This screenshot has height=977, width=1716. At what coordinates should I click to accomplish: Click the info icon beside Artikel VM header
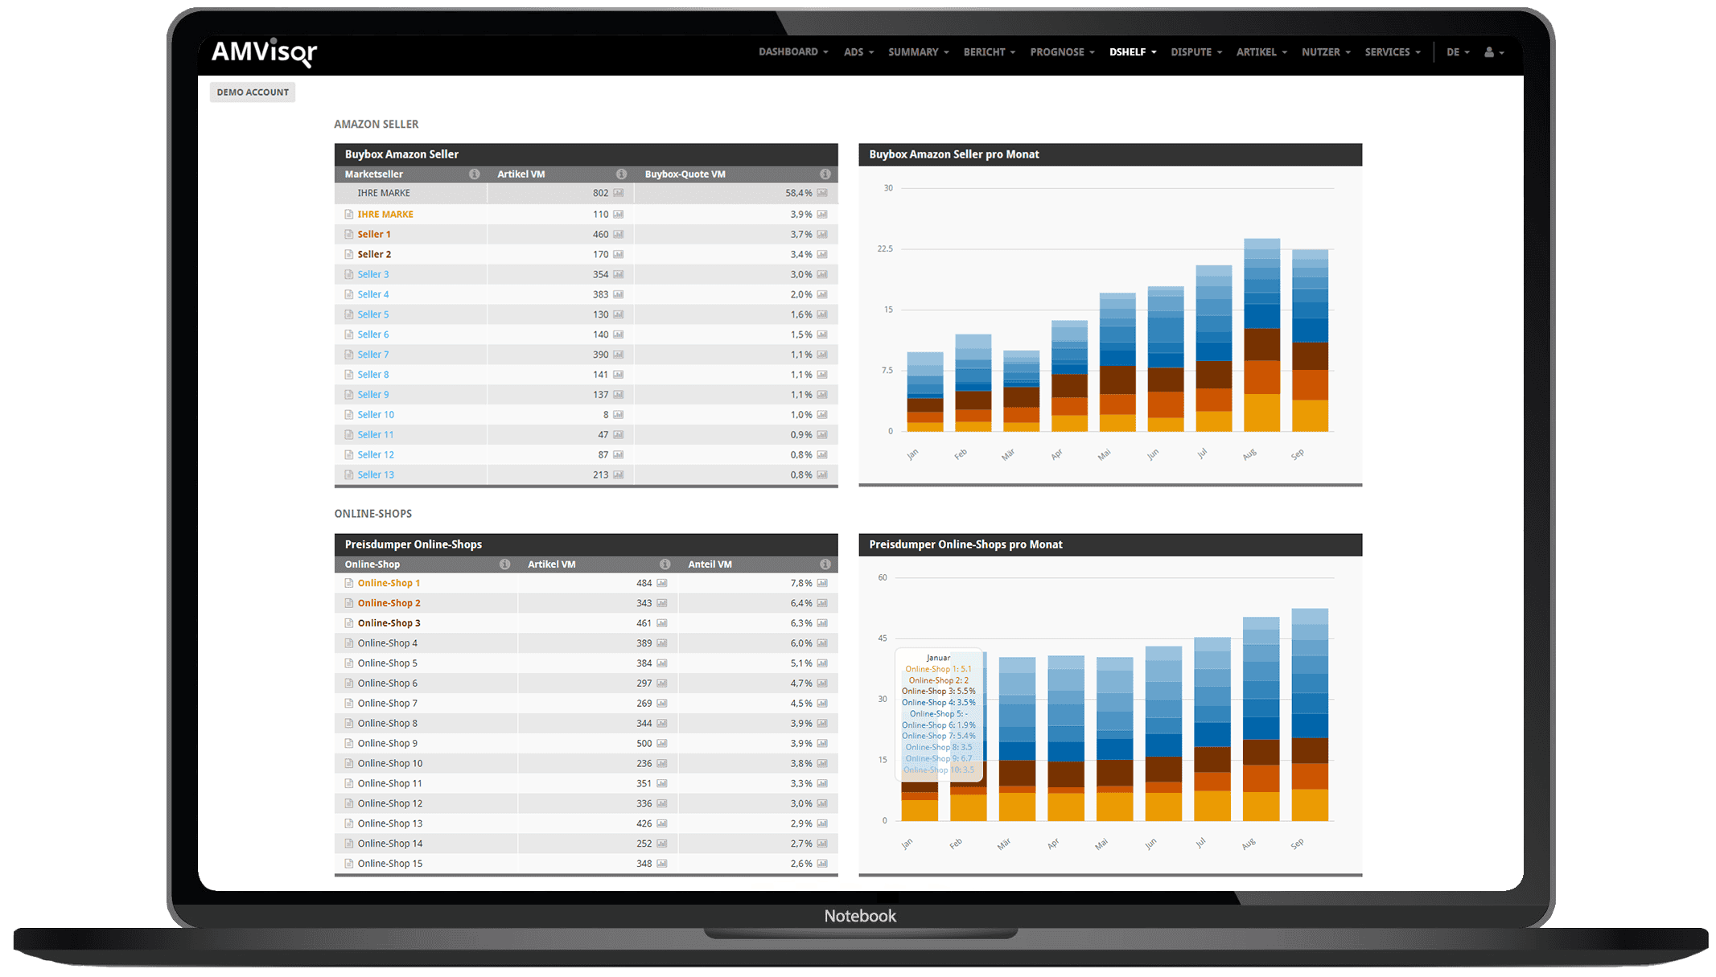pos(622,174)
